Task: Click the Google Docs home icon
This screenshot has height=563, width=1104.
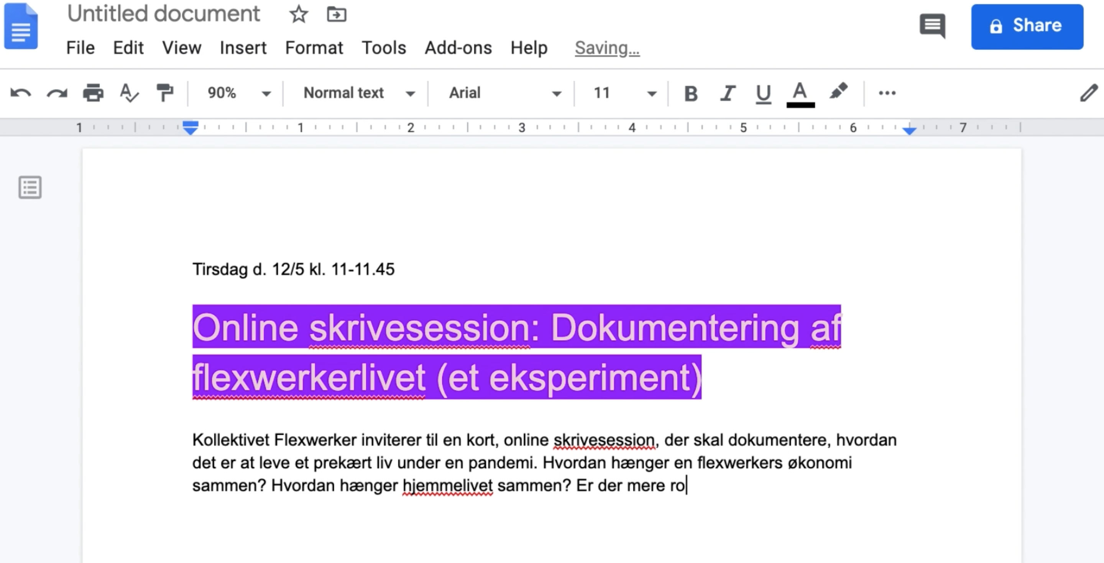Action: 21,26
